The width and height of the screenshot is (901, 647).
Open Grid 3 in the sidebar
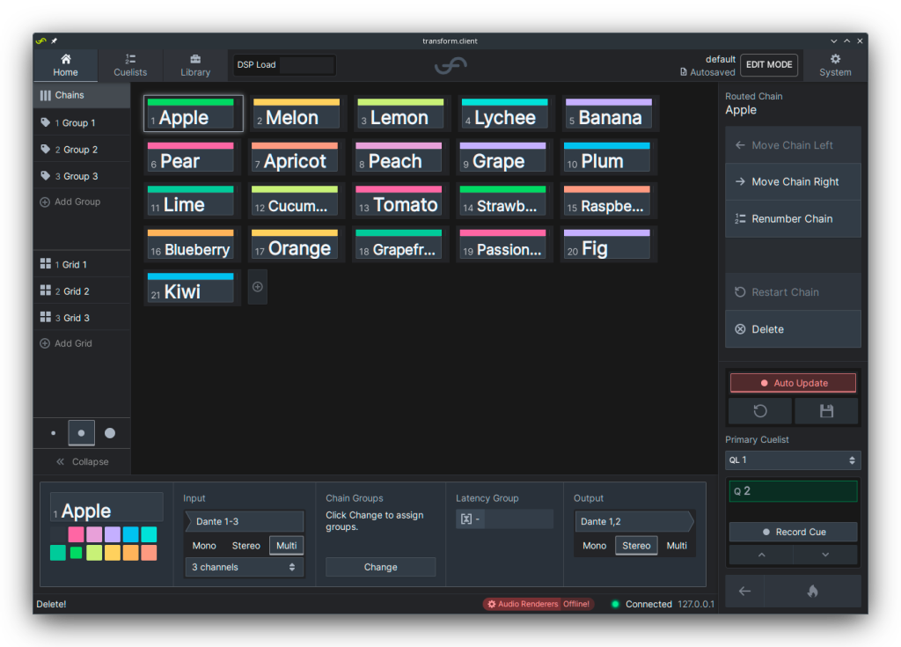tap(82, 318)
